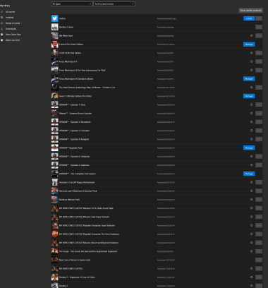Select Installed in the sidebar
This screenshot has width=268, height=288.
pyautogui.click(x=9, y=18)
